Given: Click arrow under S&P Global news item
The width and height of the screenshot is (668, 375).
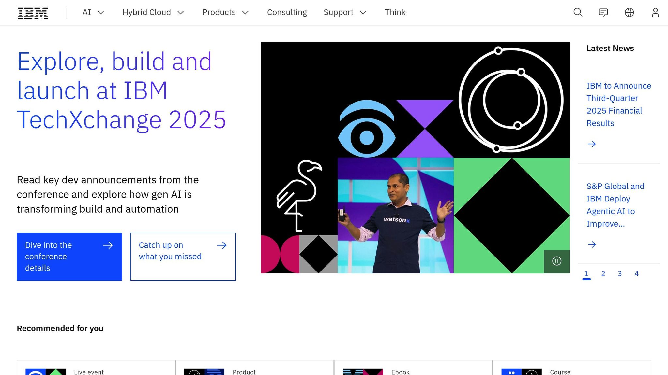Looking at the screenshot, I should pyautogui.click(x=591, y=244).
